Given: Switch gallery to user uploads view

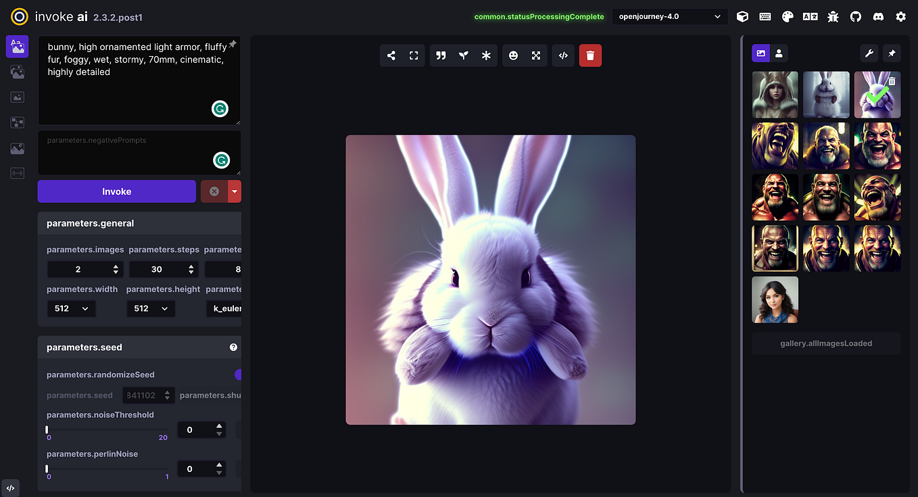Looking at the screenshot, I should coord(778,53).
